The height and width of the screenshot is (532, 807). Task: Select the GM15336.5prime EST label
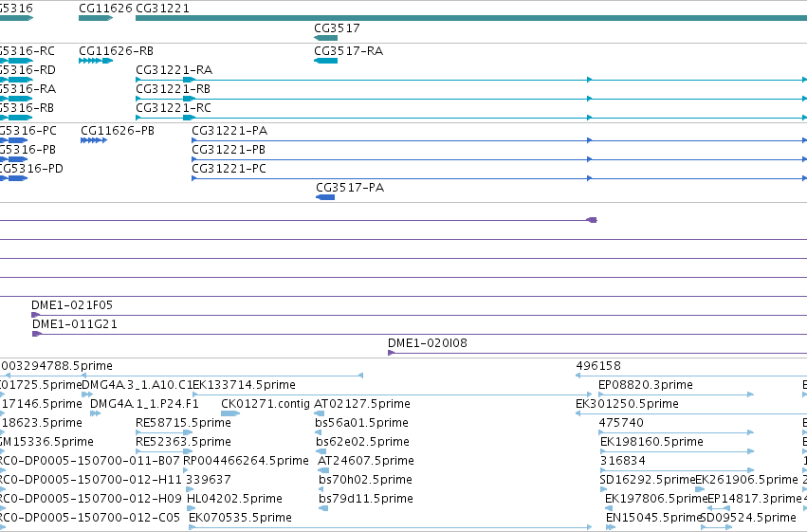[46, 442]
